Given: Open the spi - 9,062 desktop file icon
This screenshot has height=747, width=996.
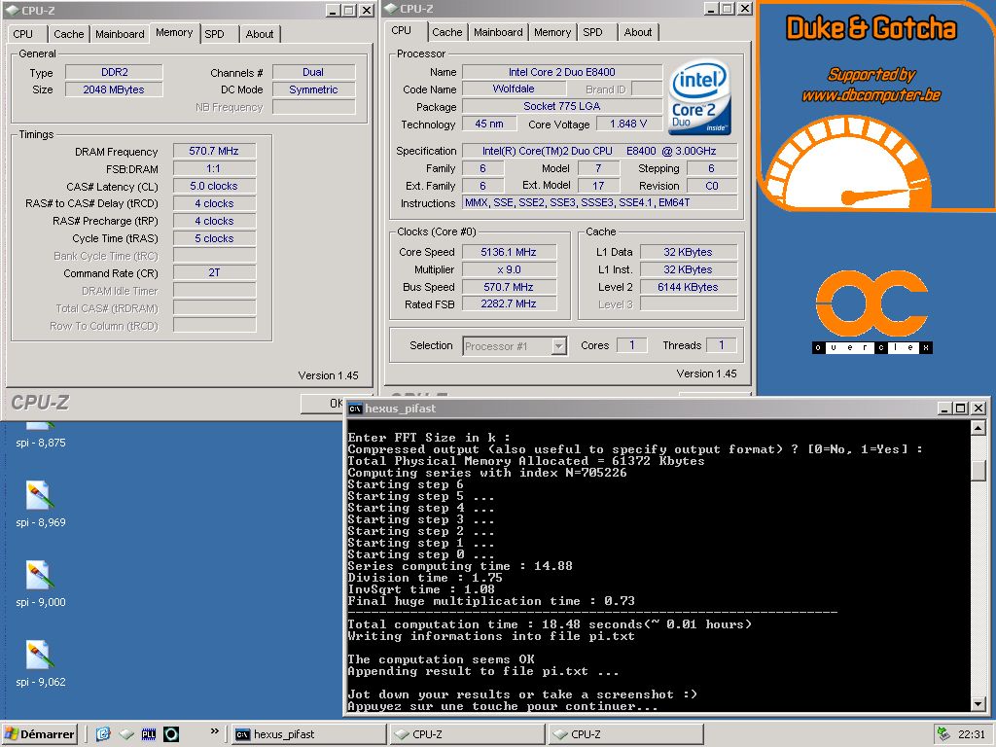Looking at the screenshot, I should (39, 655).
